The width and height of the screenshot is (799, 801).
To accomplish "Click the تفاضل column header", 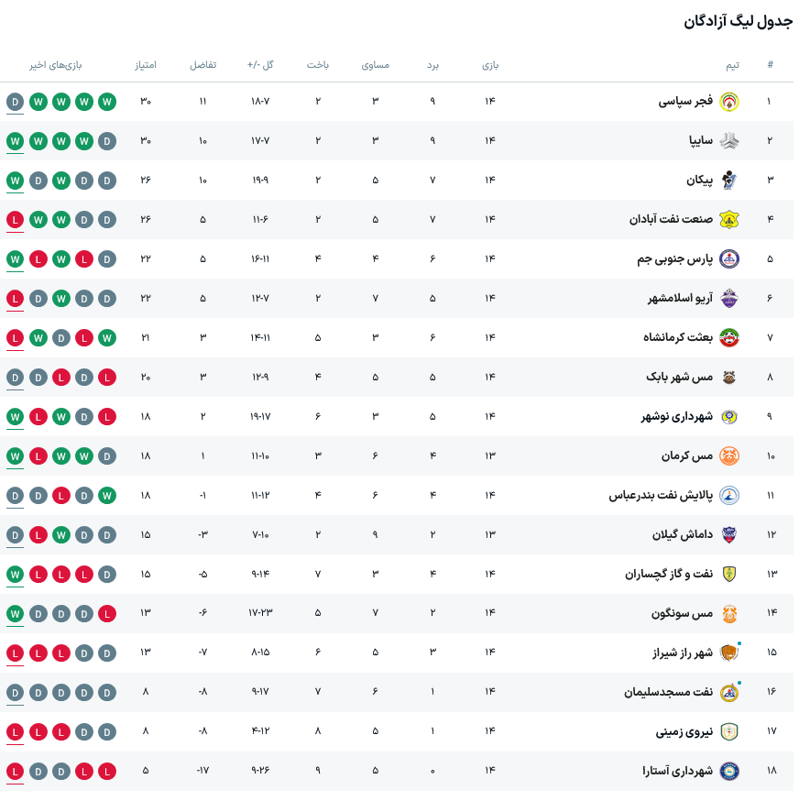I will click(202, 65).
